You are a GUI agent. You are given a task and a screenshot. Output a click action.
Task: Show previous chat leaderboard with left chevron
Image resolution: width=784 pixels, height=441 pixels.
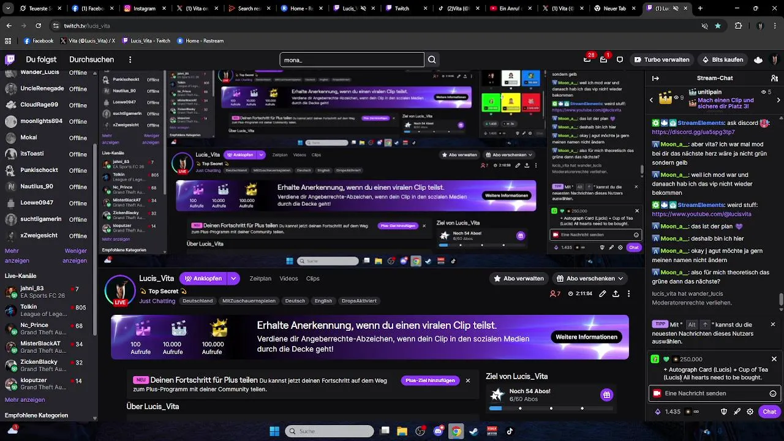(651, 99)
